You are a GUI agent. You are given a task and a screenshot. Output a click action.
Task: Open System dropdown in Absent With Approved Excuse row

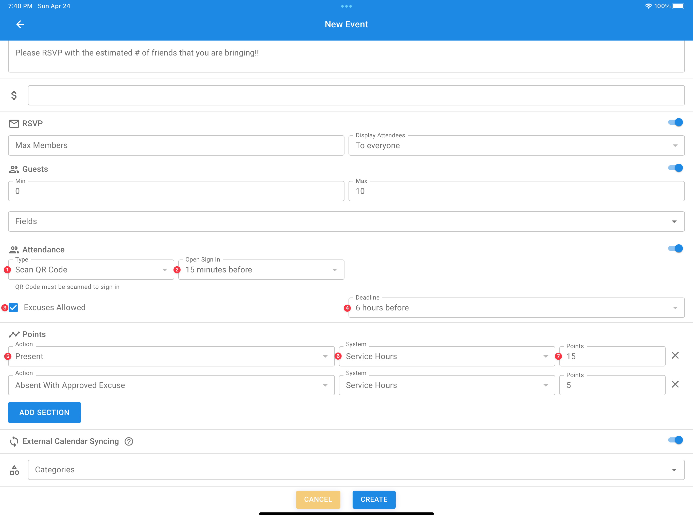pos(447,385)
